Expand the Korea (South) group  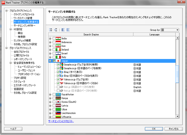tap(50, 102)
